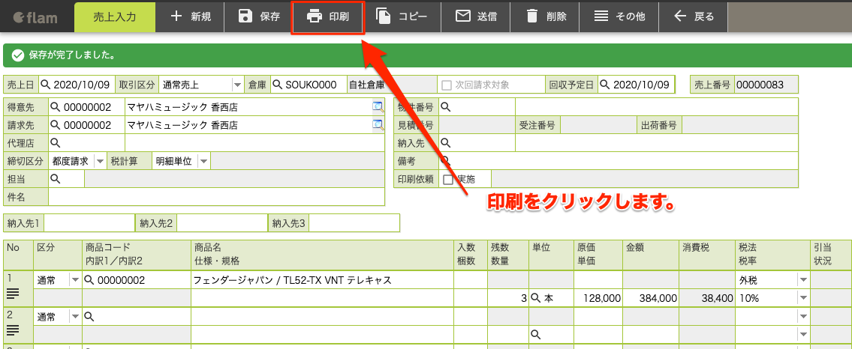Enable the 印刷依頼 実施 checkbox
The image size is (852, 349).
(x=448, y=180)
